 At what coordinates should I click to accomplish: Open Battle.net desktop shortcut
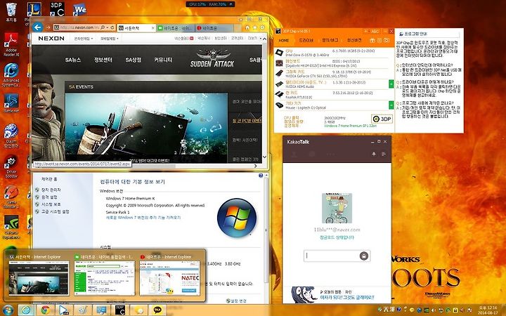click(x=11, y=103)
